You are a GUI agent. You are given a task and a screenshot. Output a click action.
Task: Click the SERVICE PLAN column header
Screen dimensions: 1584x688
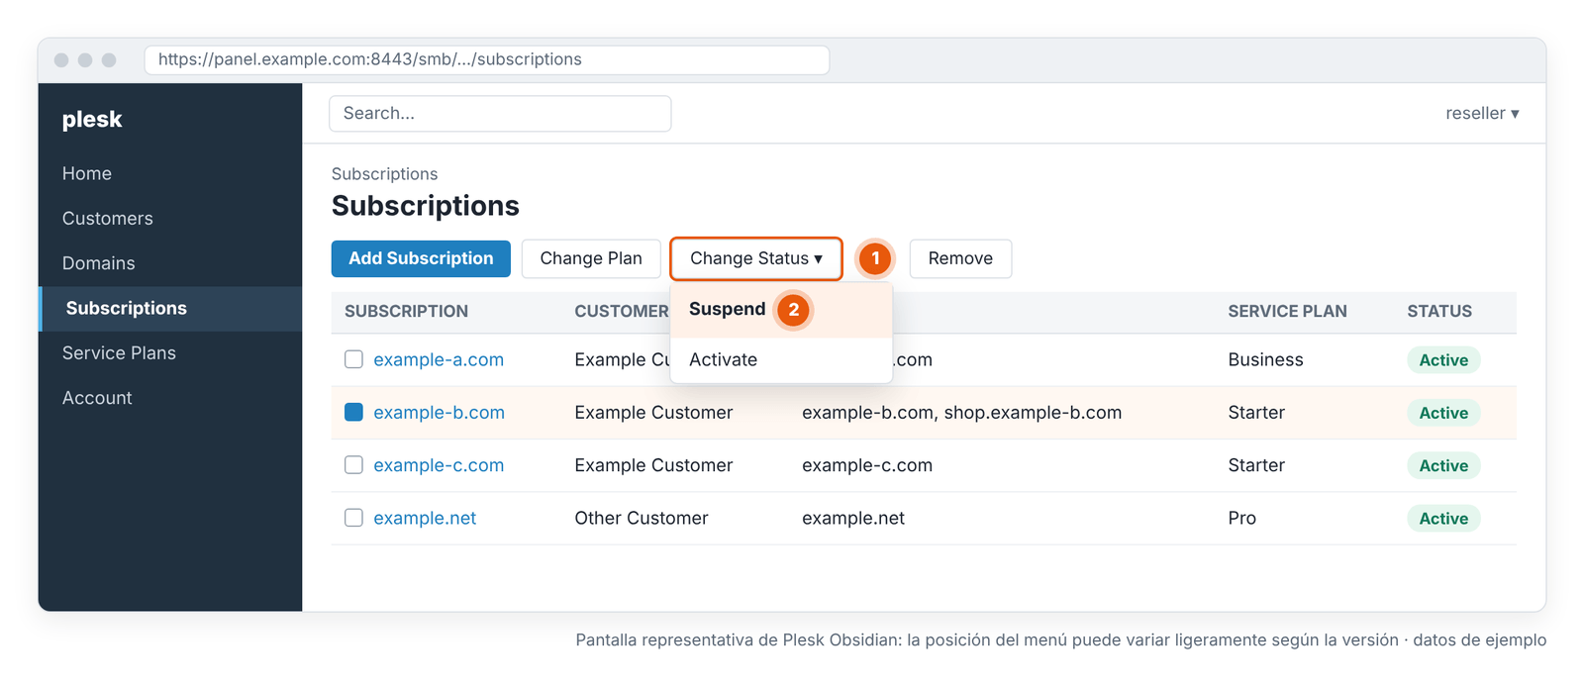[1287, 312]
